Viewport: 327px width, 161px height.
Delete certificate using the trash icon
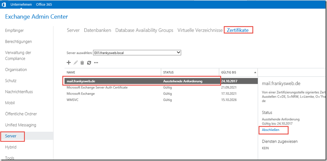pos(82,63)
